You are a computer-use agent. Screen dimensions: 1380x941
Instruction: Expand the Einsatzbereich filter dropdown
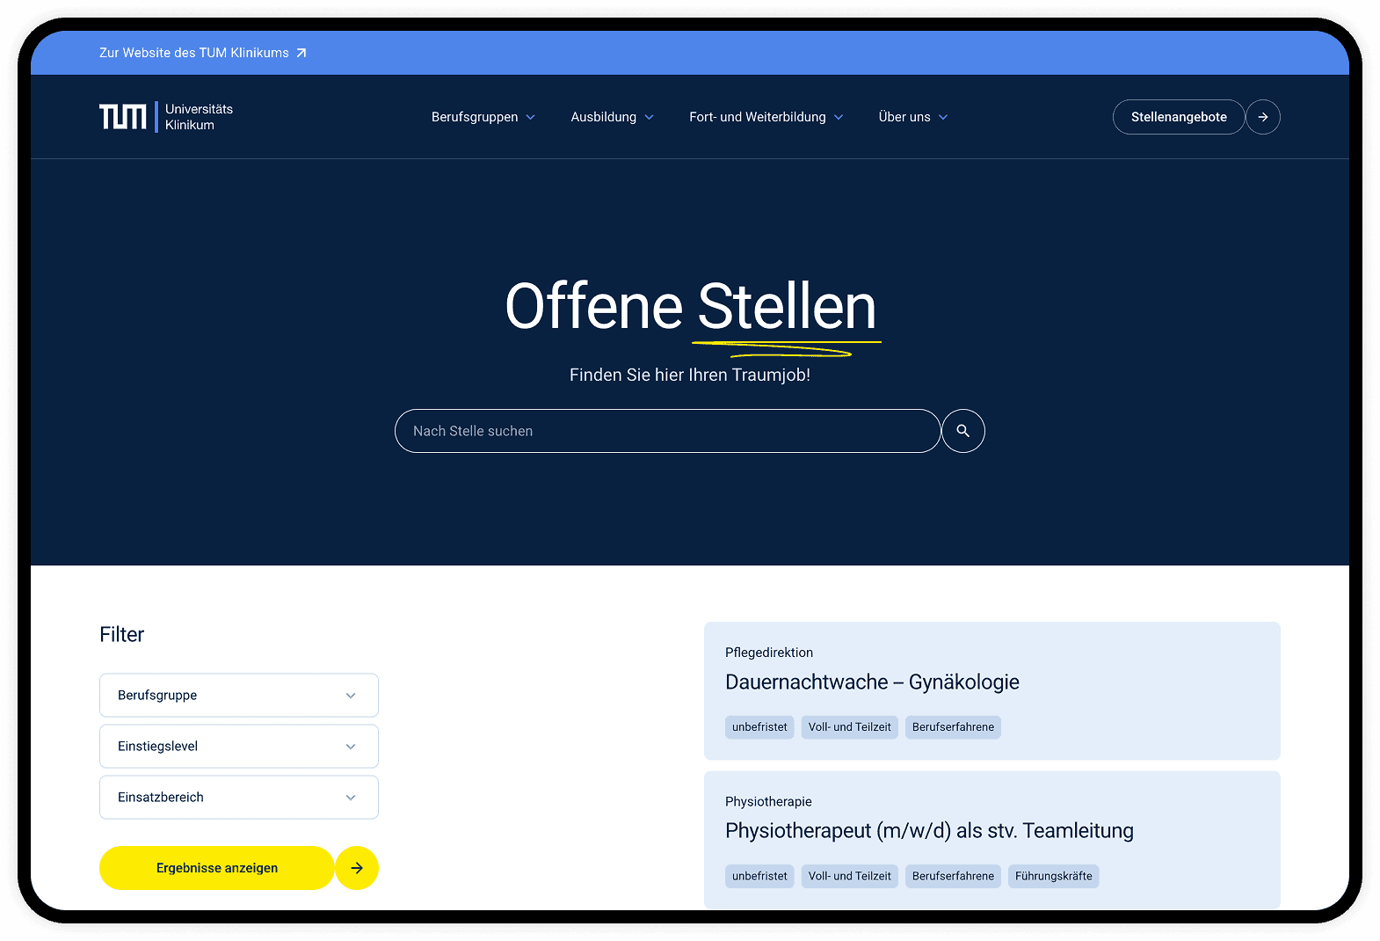pyautogui.click(x=239, y=798)
